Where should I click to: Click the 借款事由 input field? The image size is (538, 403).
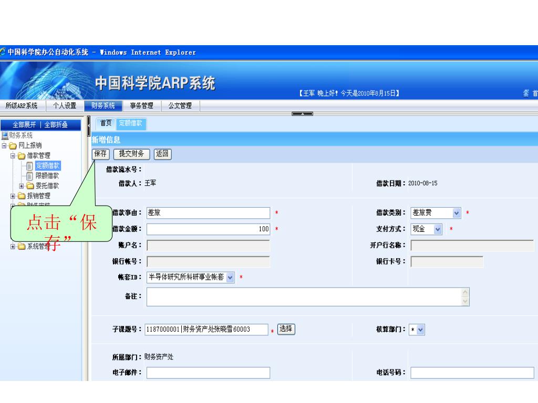pyautogui.click(x=208, y=213)
